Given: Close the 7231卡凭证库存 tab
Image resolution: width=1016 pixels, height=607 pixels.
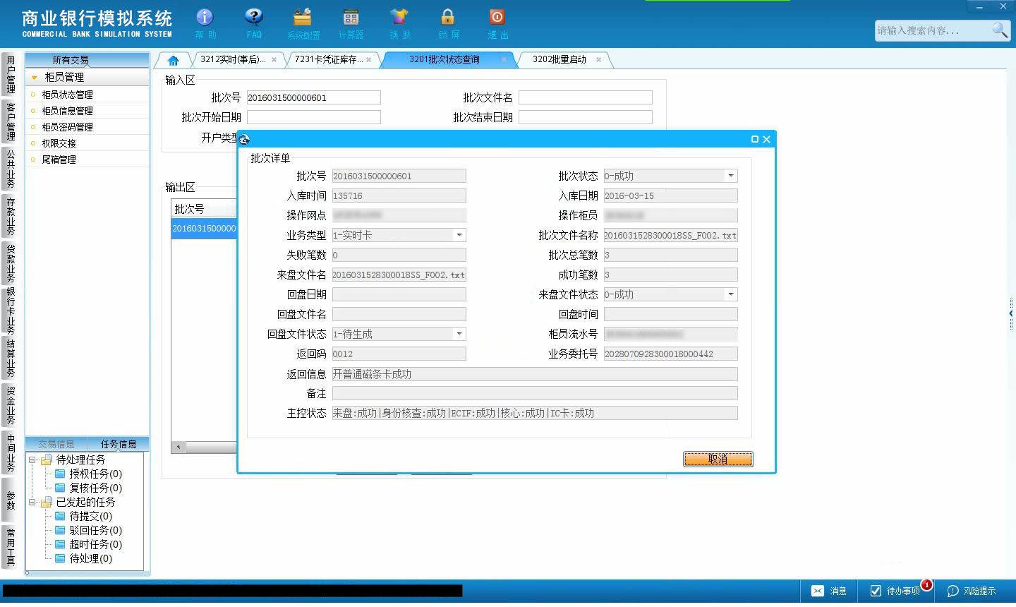Looking at the screenshot, I should pos(368,60).
